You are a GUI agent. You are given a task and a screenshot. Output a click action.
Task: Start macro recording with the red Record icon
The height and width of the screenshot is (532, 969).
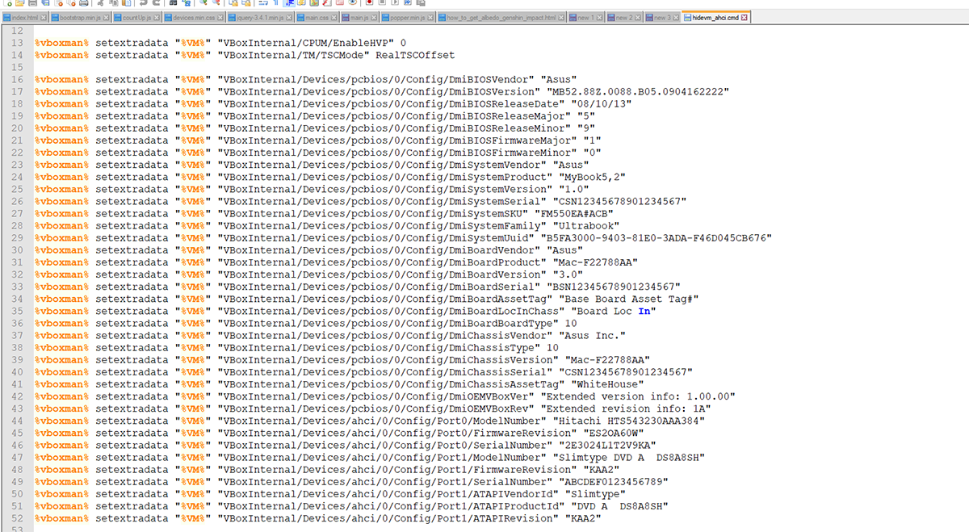368,3
